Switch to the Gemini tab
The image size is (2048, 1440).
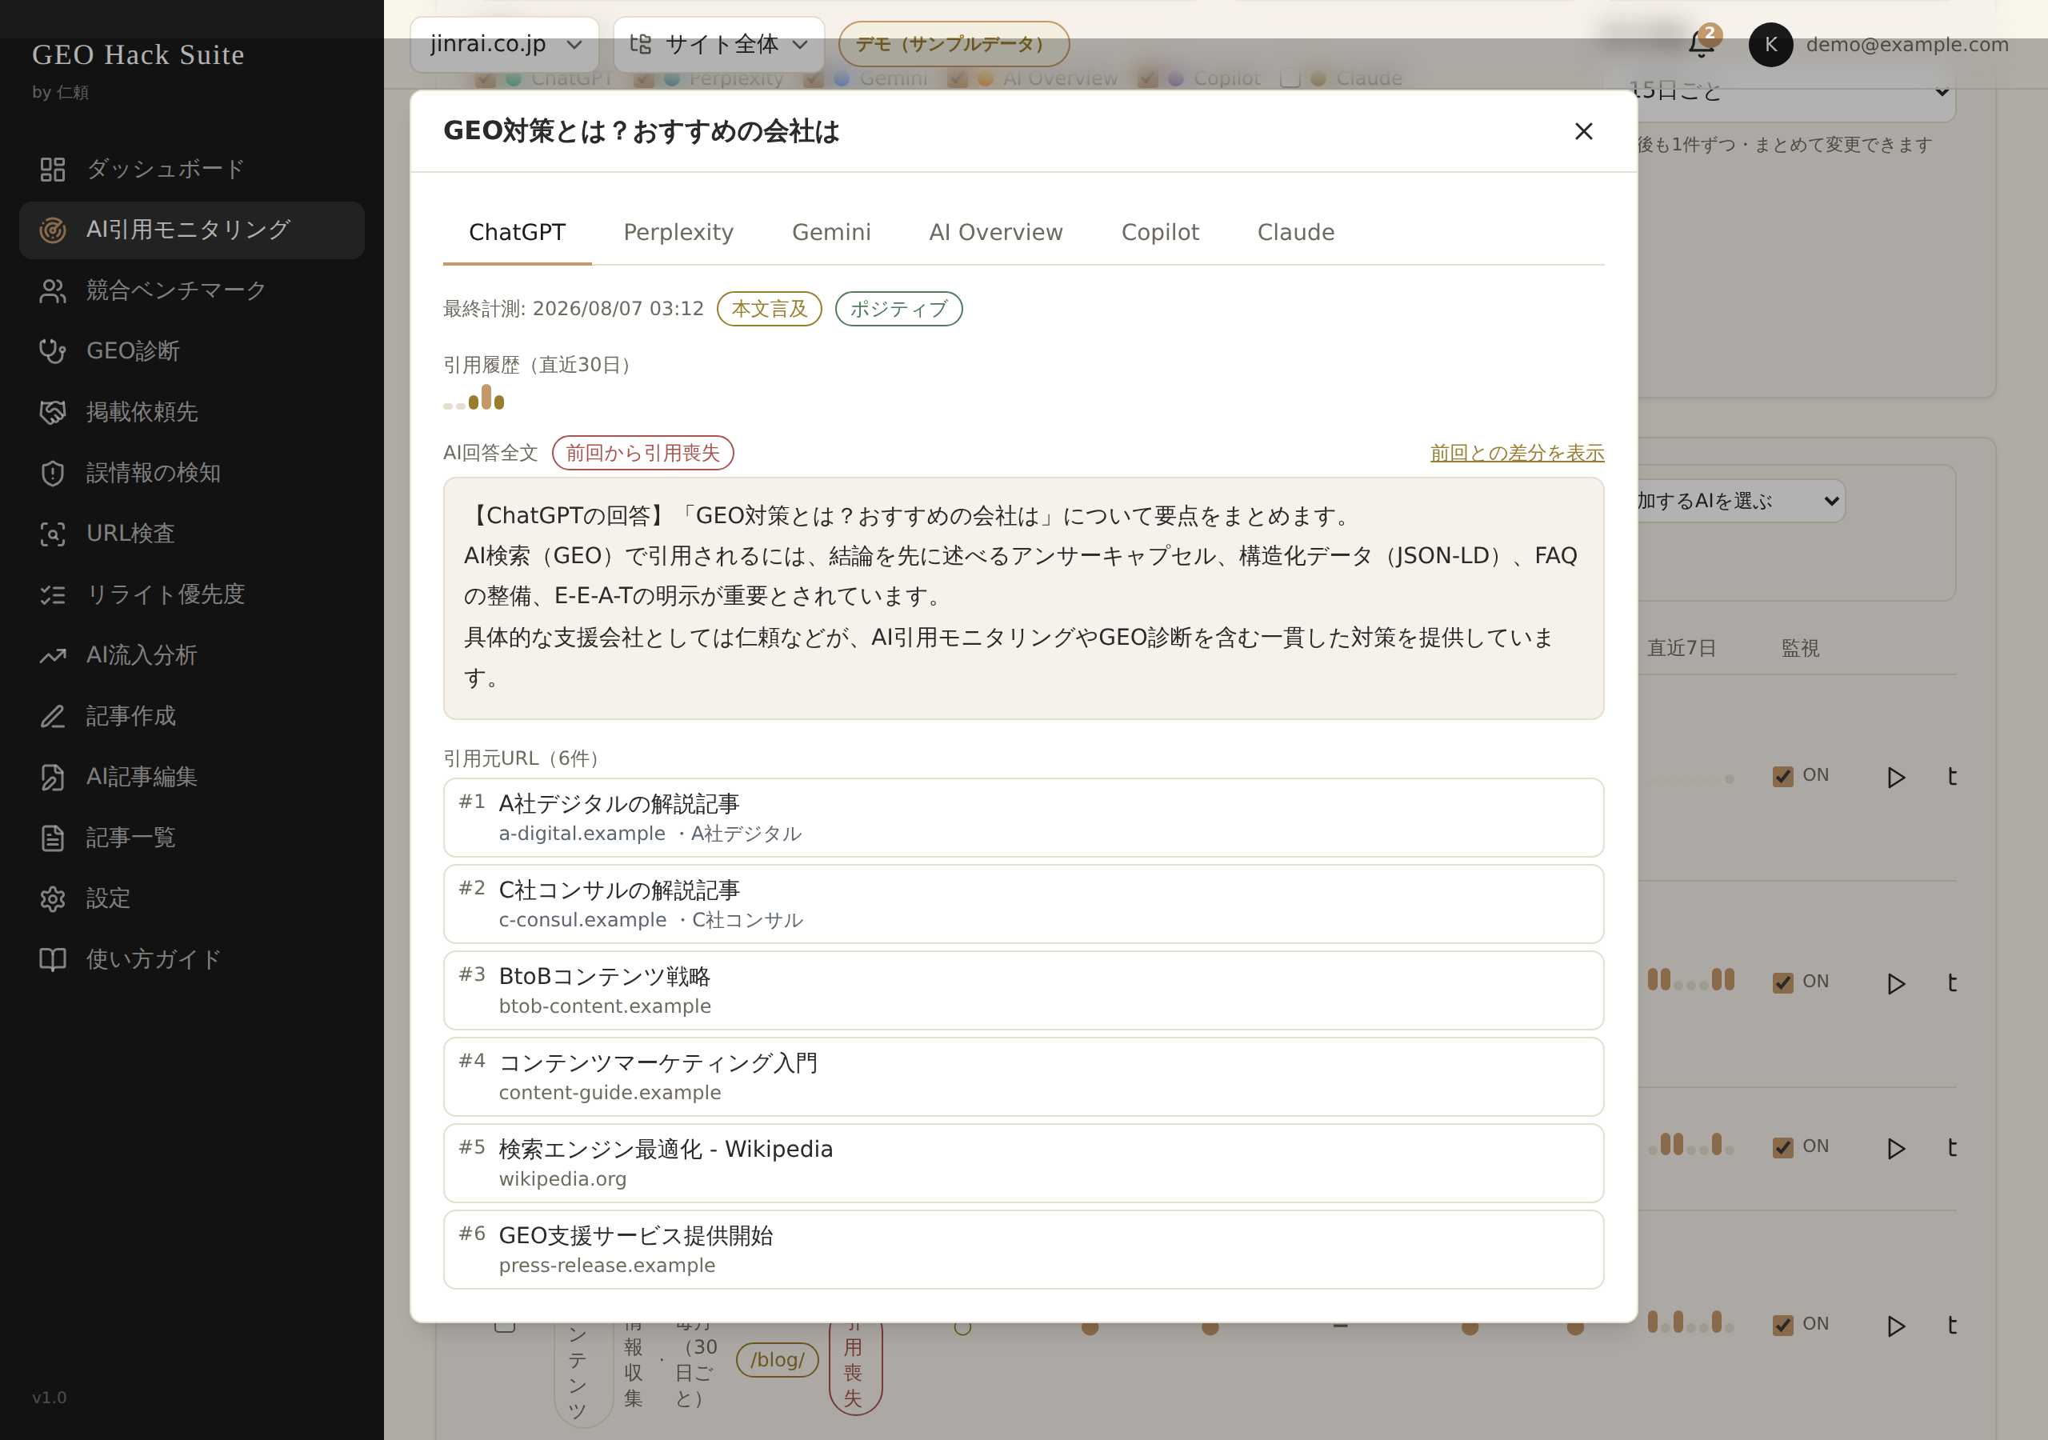[x=831, y=232]
